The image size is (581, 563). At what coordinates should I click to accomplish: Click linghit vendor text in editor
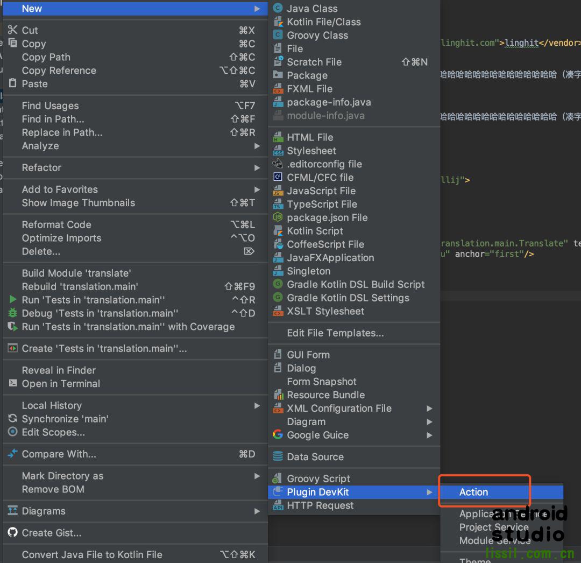pyautogui.click(x=521, y=43)
